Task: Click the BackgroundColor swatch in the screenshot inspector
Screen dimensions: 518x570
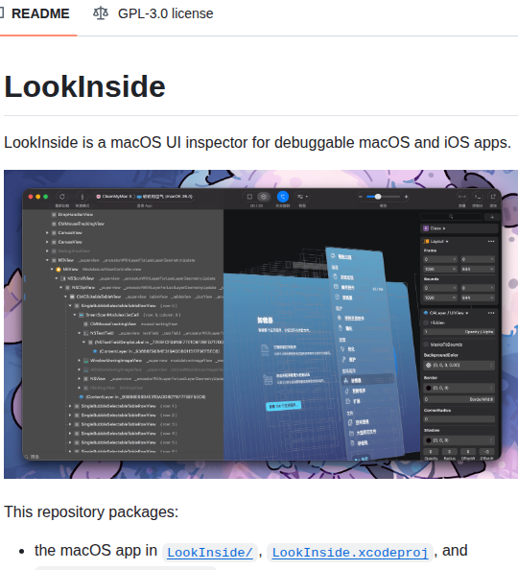Action: [x=428, y=365]
